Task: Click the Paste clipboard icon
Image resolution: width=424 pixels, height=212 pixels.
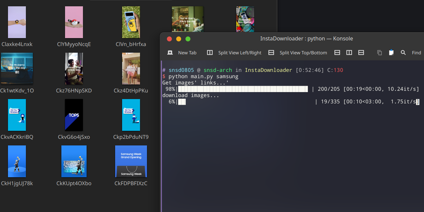Action: click(391, 53)
